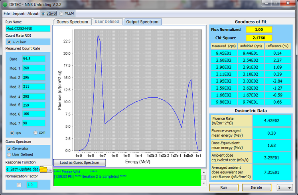The height and width of the screenshot is (195, 298).
Task: Click the Mod. 6 count rate field
Action: (34, 114)
